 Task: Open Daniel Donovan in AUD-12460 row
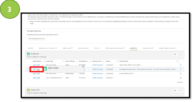tap(98, 65)
